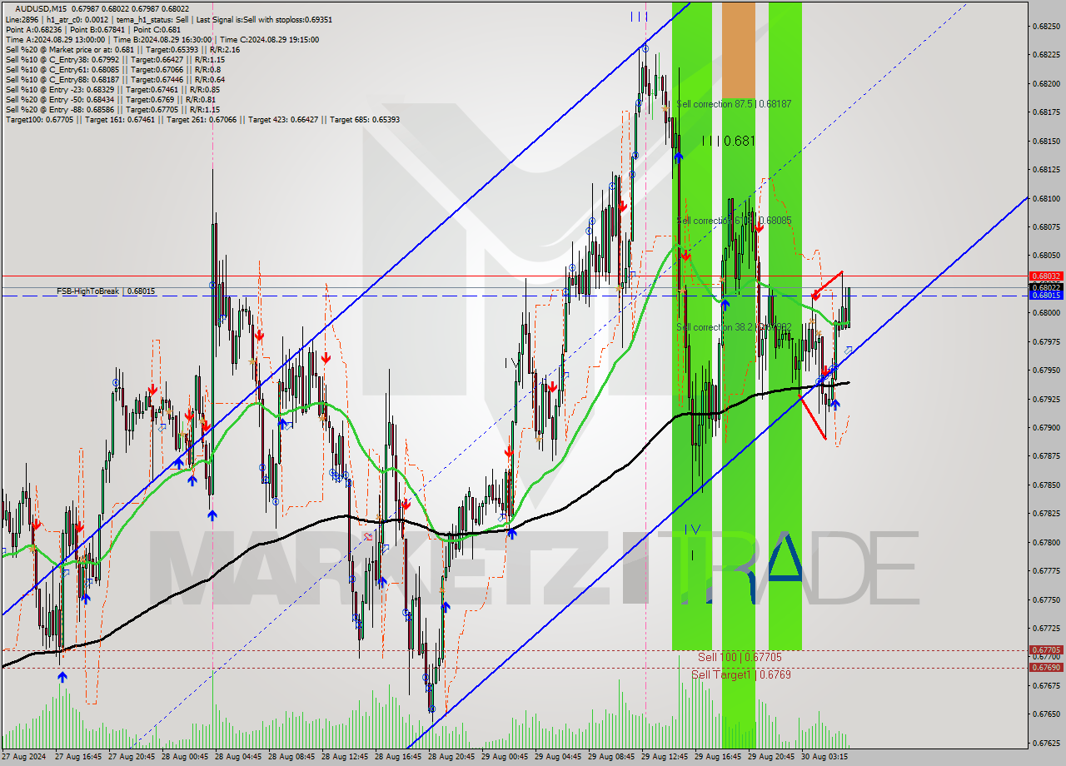Viewport: 1066px width, 766px height.
Task: Click the 0.67900 price axis label
Action: point(1046,427)
